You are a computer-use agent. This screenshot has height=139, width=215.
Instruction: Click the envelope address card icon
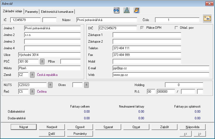(207, 18)
